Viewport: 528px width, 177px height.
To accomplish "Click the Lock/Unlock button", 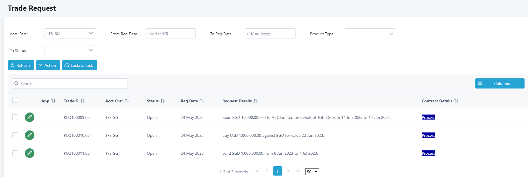I will point(80,65).
